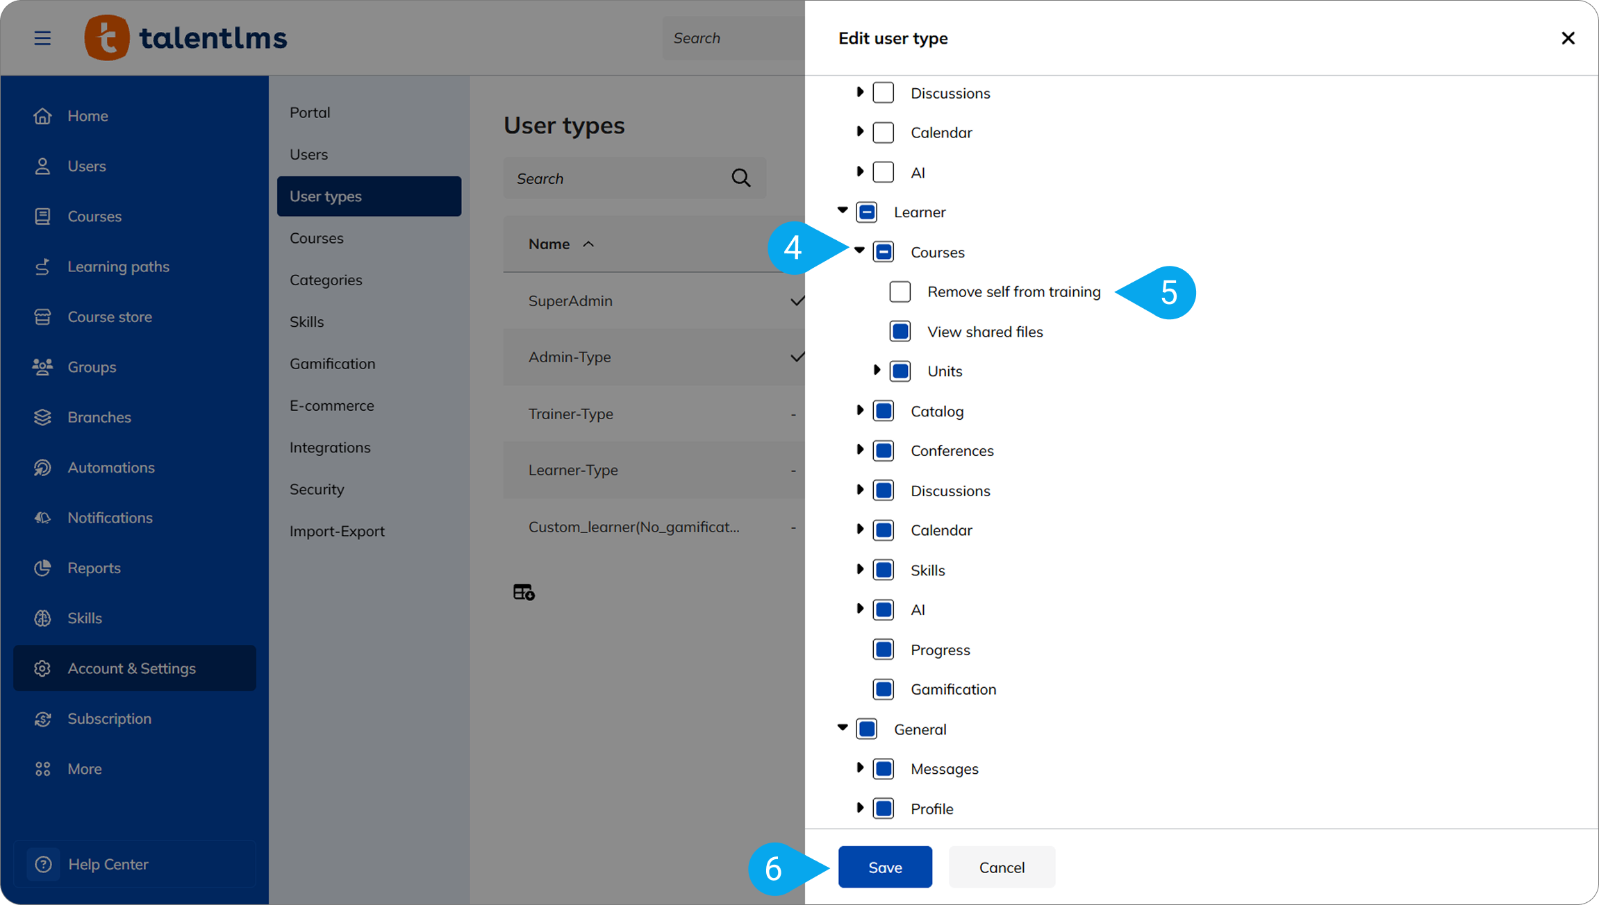Viewport: 1599px width, 905px height.
Task: Disable the Gamification permission checkbox
Action: (884, 689)
